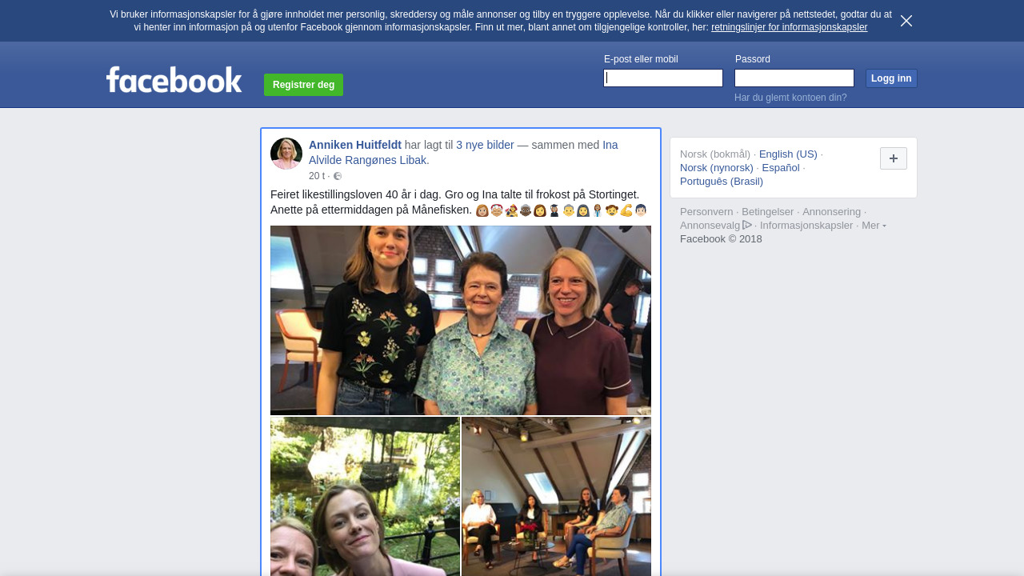This screenshot has width=1024, height=576.
Task: Switch language to Norsk (nynorsk)
Action: (717, 167)
